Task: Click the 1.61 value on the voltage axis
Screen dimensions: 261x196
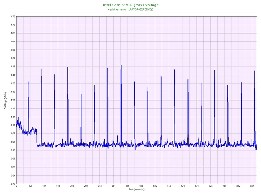Action: [x=13, y=42]
